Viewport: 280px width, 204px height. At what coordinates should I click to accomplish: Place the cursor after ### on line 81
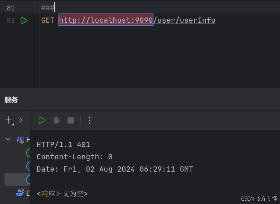pos(55,8)
